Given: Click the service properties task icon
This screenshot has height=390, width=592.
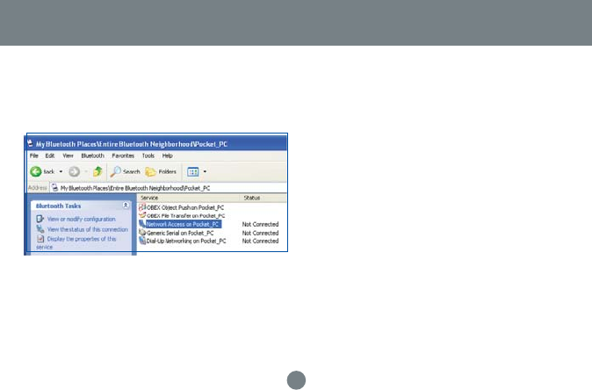Looking at the screenshot, I should tap(40, 239).
